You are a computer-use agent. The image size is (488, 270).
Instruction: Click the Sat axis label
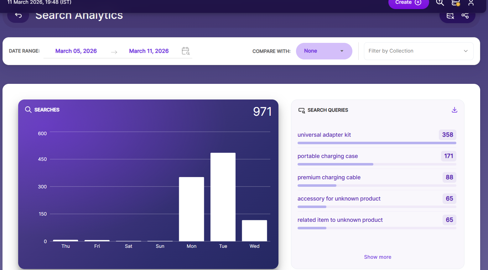click(x=128, y=246)
